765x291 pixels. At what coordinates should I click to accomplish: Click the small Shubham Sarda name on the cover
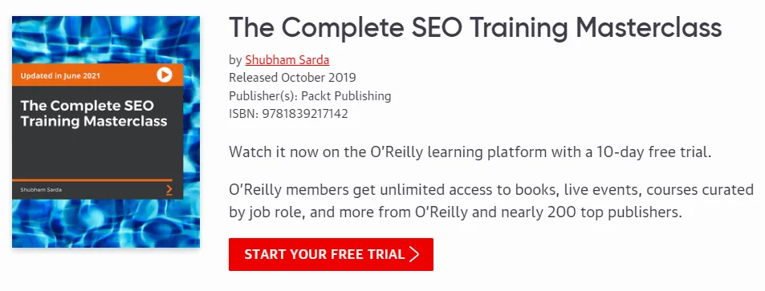pyautogui.click(x=41, y=190)
